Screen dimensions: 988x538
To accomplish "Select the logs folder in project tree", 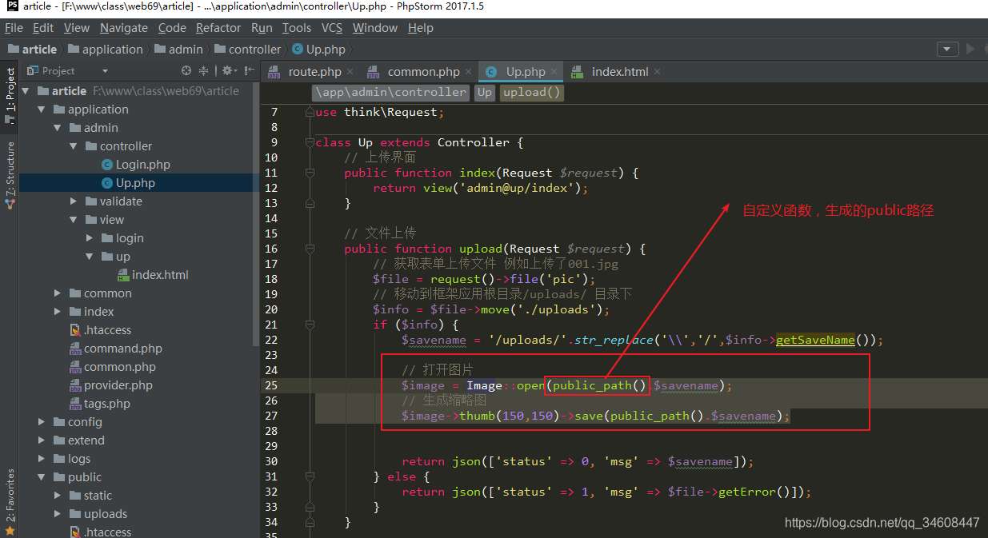I will pyautogui.click(x=79, y=459).
